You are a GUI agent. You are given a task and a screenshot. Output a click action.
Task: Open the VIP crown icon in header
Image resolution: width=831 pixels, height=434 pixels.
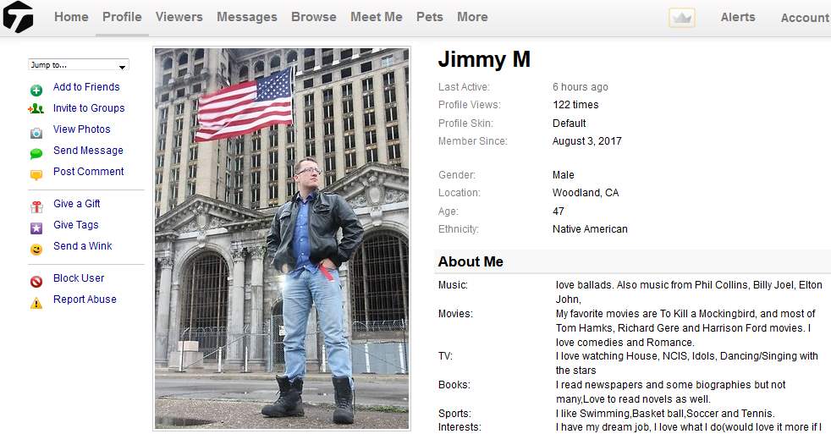681,18
